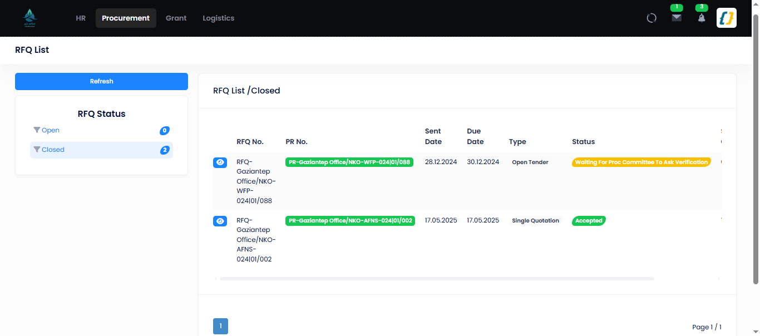Click the Status column header
760x336 pixels.
583,142
